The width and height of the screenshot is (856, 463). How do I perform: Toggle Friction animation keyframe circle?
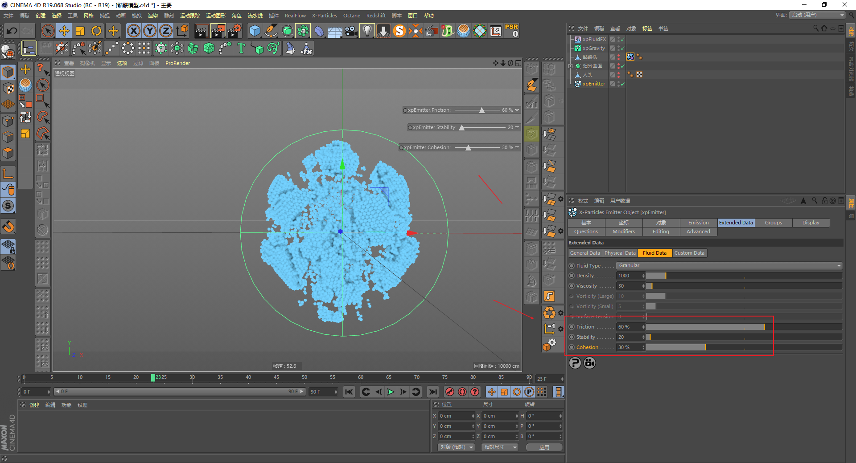point(572,327)
